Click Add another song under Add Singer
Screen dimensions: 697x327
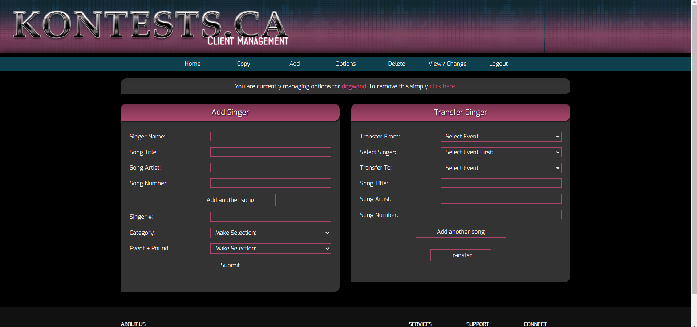(230, 200)
